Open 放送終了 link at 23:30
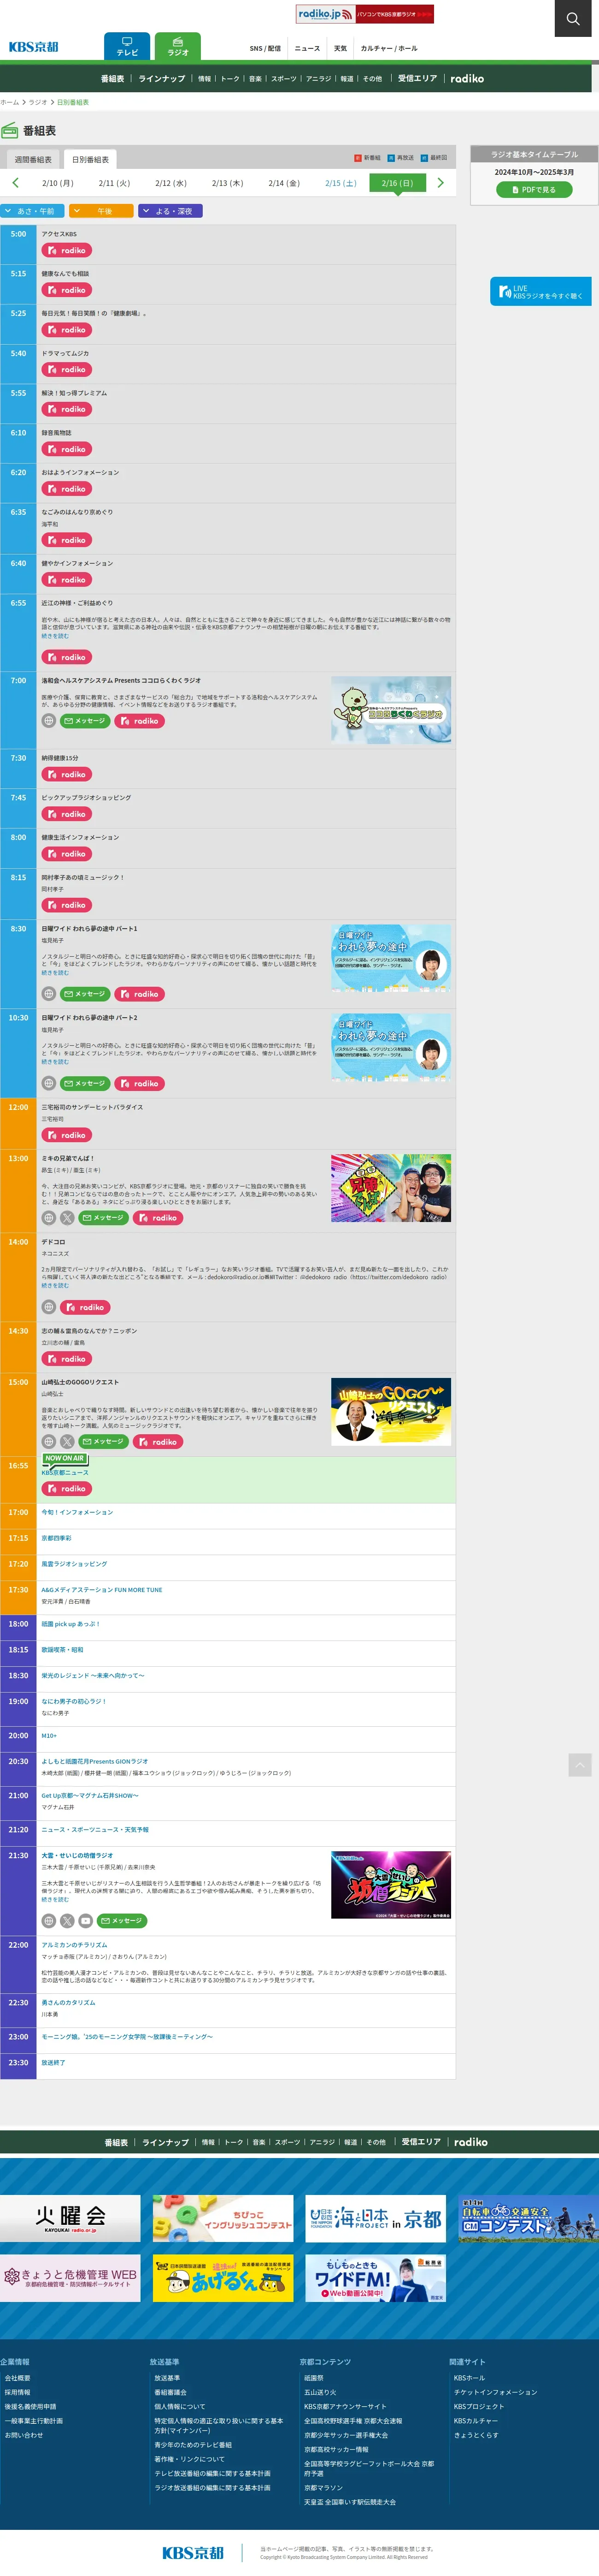The width and height of the screenshot is (599, 2576). coord(53,2063)
